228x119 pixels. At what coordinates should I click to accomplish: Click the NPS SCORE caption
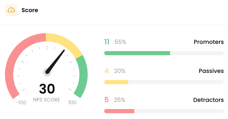pos(47,100)
